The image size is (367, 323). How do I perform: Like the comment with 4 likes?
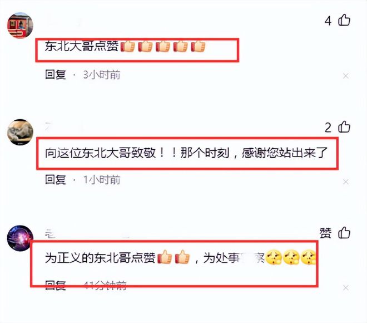[344, 20]
